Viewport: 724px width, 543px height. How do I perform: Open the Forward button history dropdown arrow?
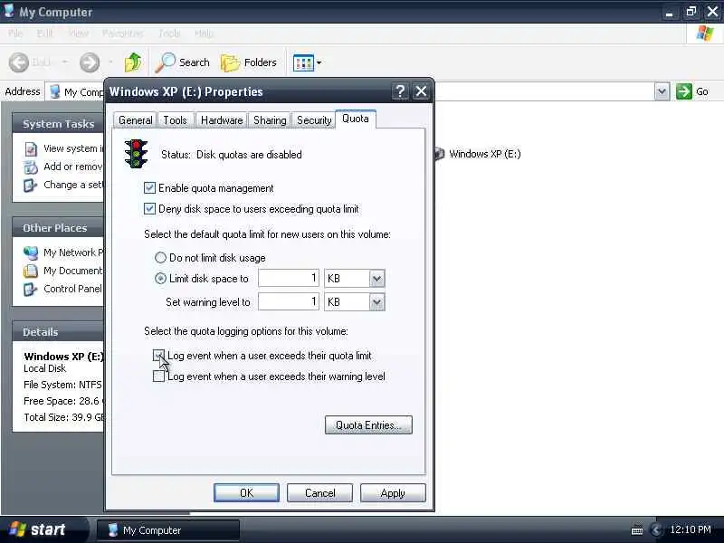[x=110, y=62]
